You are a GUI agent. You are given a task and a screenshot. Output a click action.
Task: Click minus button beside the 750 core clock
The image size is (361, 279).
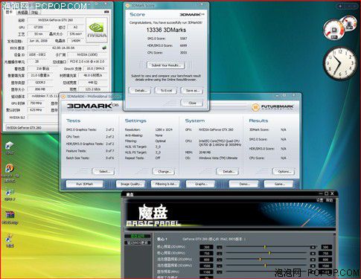pyautogui.click(x=220, y=254)
